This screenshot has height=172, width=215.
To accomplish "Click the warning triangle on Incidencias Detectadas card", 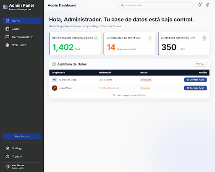I will click(x=150, y=38).
